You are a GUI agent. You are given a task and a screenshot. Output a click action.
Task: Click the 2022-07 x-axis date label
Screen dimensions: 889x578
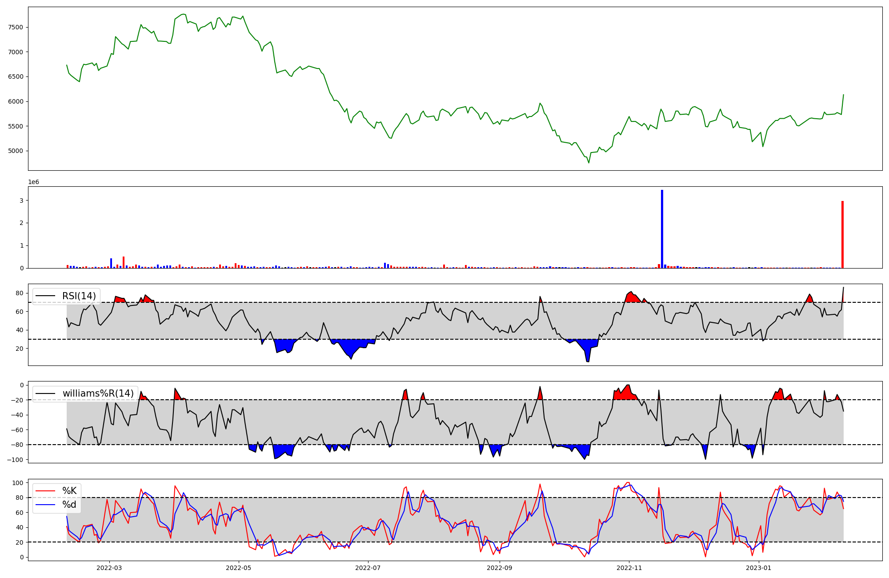(368, 568)
